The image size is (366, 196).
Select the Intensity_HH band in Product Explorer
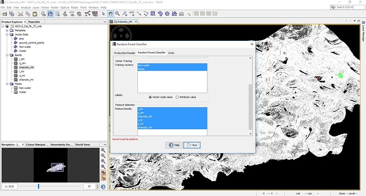click(27, 67)
